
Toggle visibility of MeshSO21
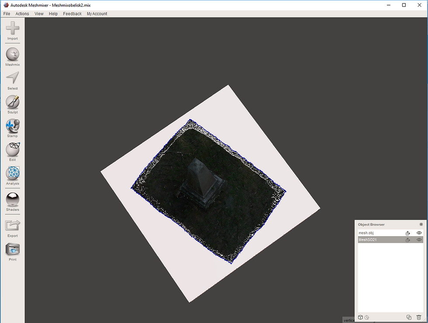point(419,240)
